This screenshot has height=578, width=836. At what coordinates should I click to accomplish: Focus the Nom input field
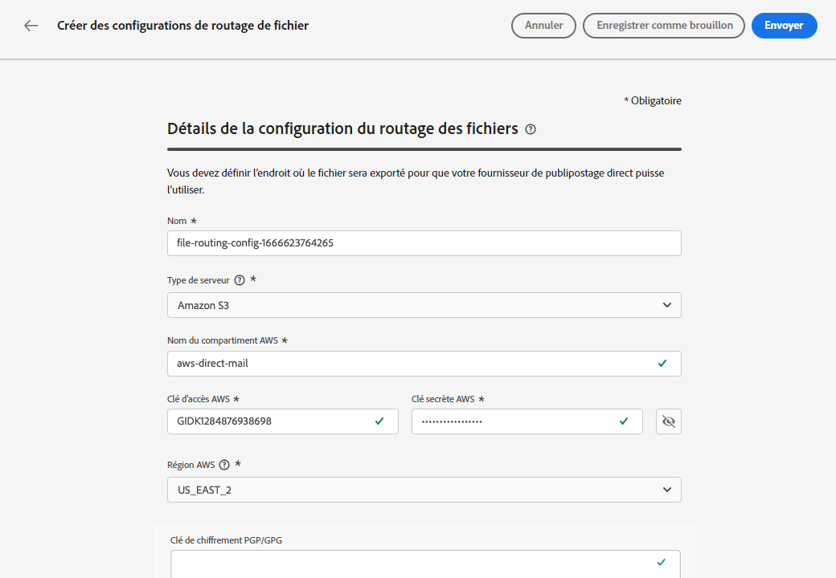point(424,243)
